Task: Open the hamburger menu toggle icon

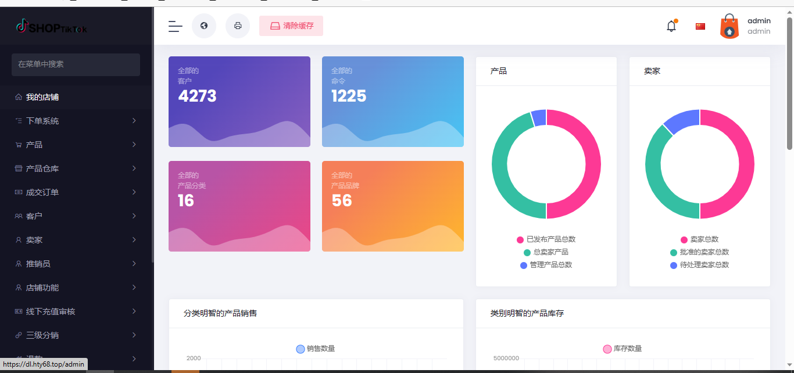Action: pos(174,26)
